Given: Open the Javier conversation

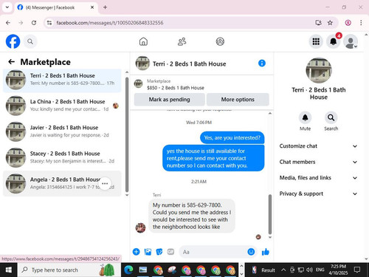Looking at the screenshot, I should point(62,131).
